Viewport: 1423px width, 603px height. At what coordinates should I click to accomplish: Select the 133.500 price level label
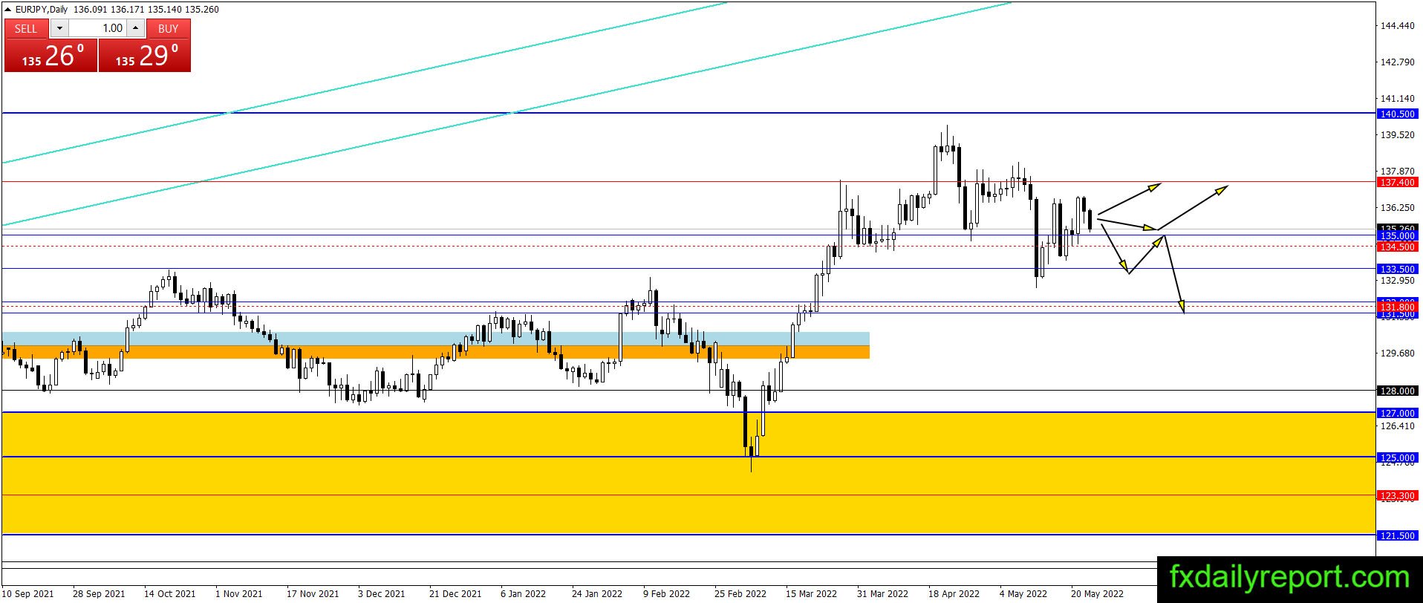pos(1398,269)
